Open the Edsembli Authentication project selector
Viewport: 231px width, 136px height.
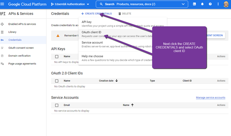[70, 4]
